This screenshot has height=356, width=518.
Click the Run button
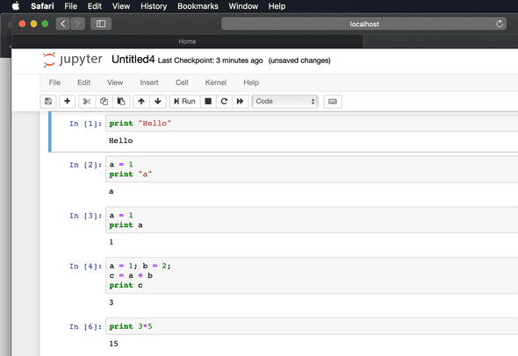tap(185, 102)
